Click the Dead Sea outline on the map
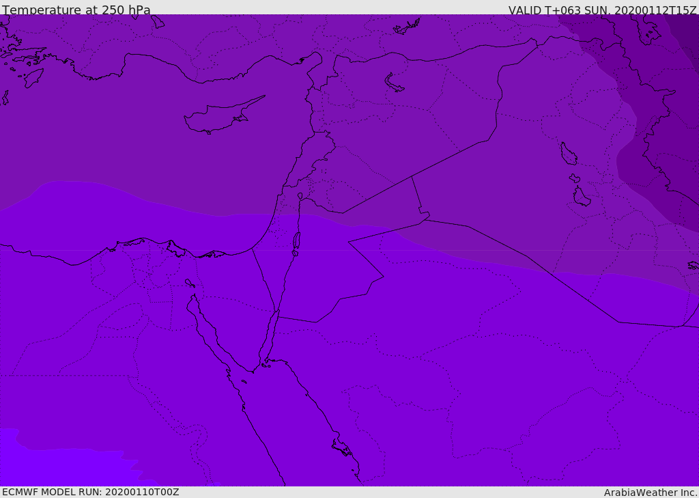 (x=296, y=243)
